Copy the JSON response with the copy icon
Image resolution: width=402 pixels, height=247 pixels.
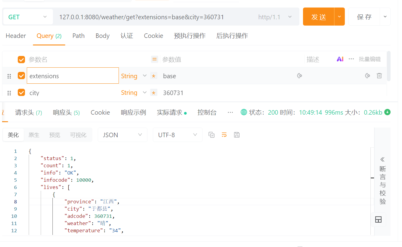tap(212, 135)
